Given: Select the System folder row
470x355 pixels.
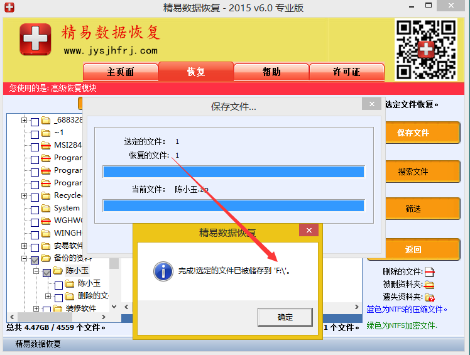Looking at the screenshot, I should [67, 208].
